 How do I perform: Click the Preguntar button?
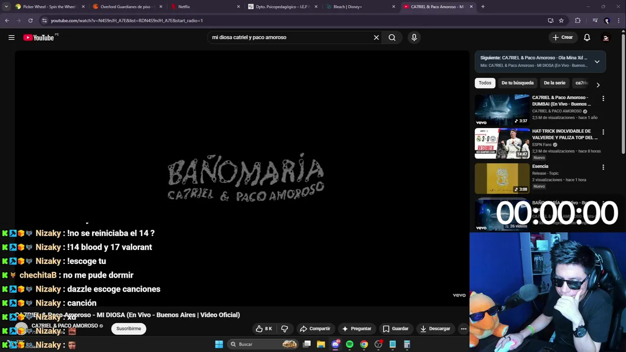(x=357, y=329)
